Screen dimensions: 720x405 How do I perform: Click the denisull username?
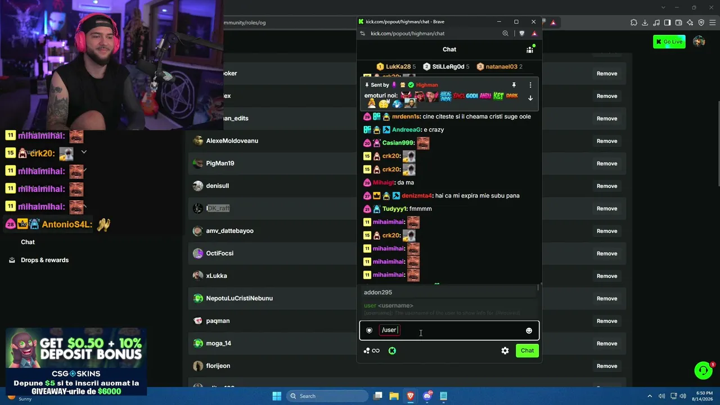(x=217, y=186)
